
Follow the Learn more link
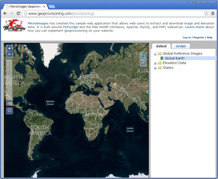[x=194, y=27]
